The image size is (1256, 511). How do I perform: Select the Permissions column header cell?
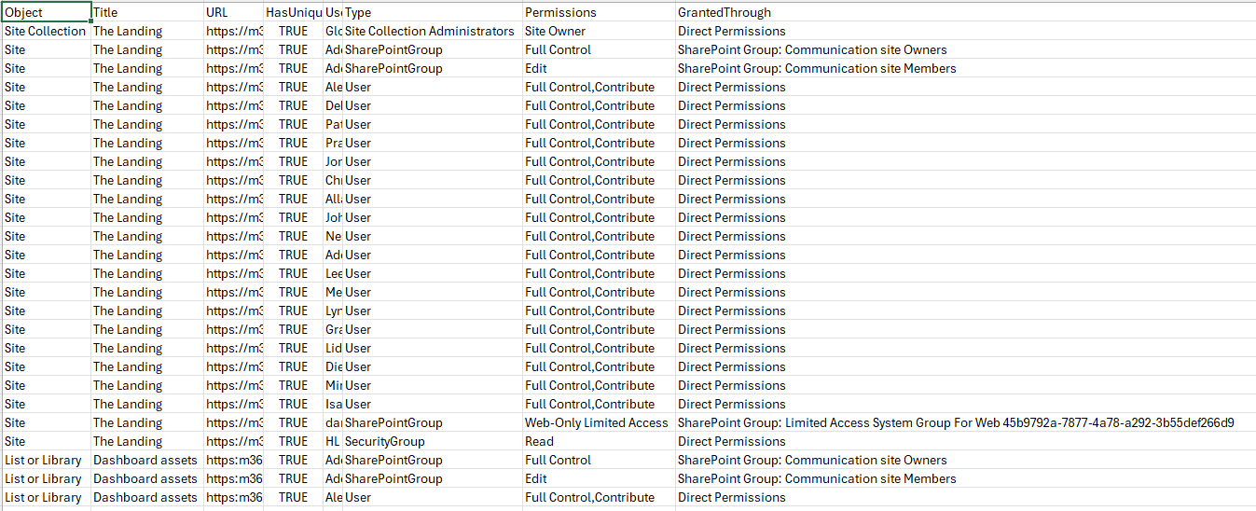(x=599, y=12)
